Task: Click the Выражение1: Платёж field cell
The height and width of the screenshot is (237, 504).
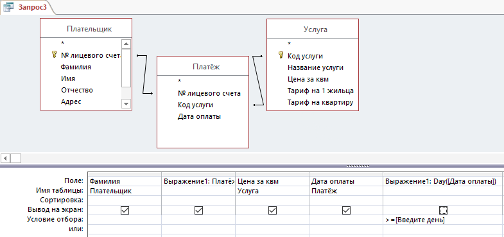Action: 198,181
